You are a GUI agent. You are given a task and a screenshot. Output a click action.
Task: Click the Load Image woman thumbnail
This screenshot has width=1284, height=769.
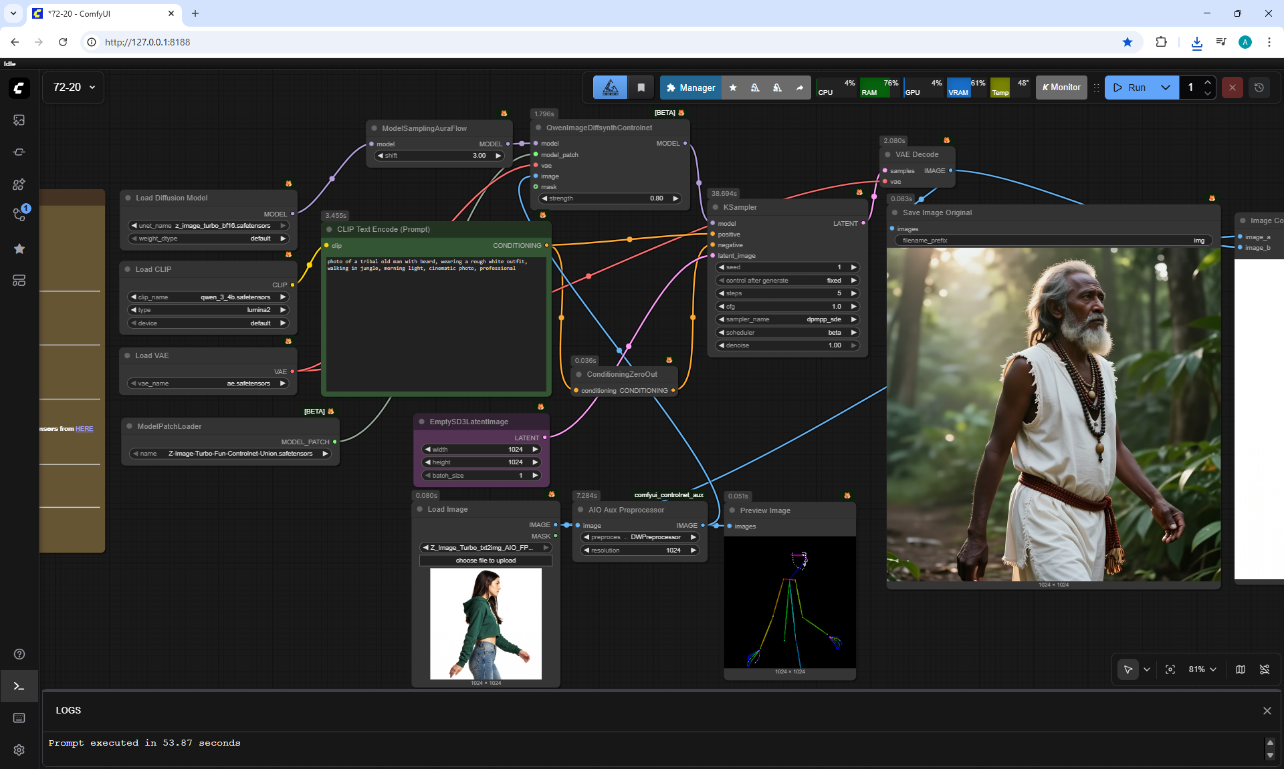(486, 623)
